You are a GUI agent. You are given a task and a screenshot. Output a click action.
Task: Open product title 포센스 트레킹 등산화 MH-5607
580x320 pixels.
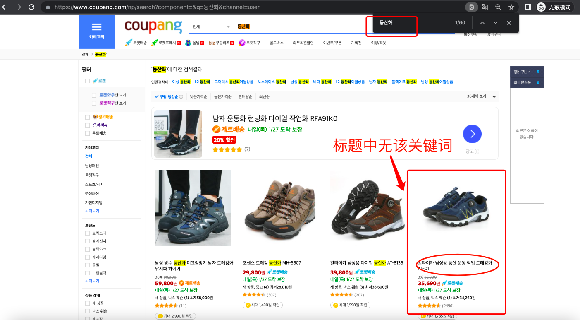pos(272,263)
